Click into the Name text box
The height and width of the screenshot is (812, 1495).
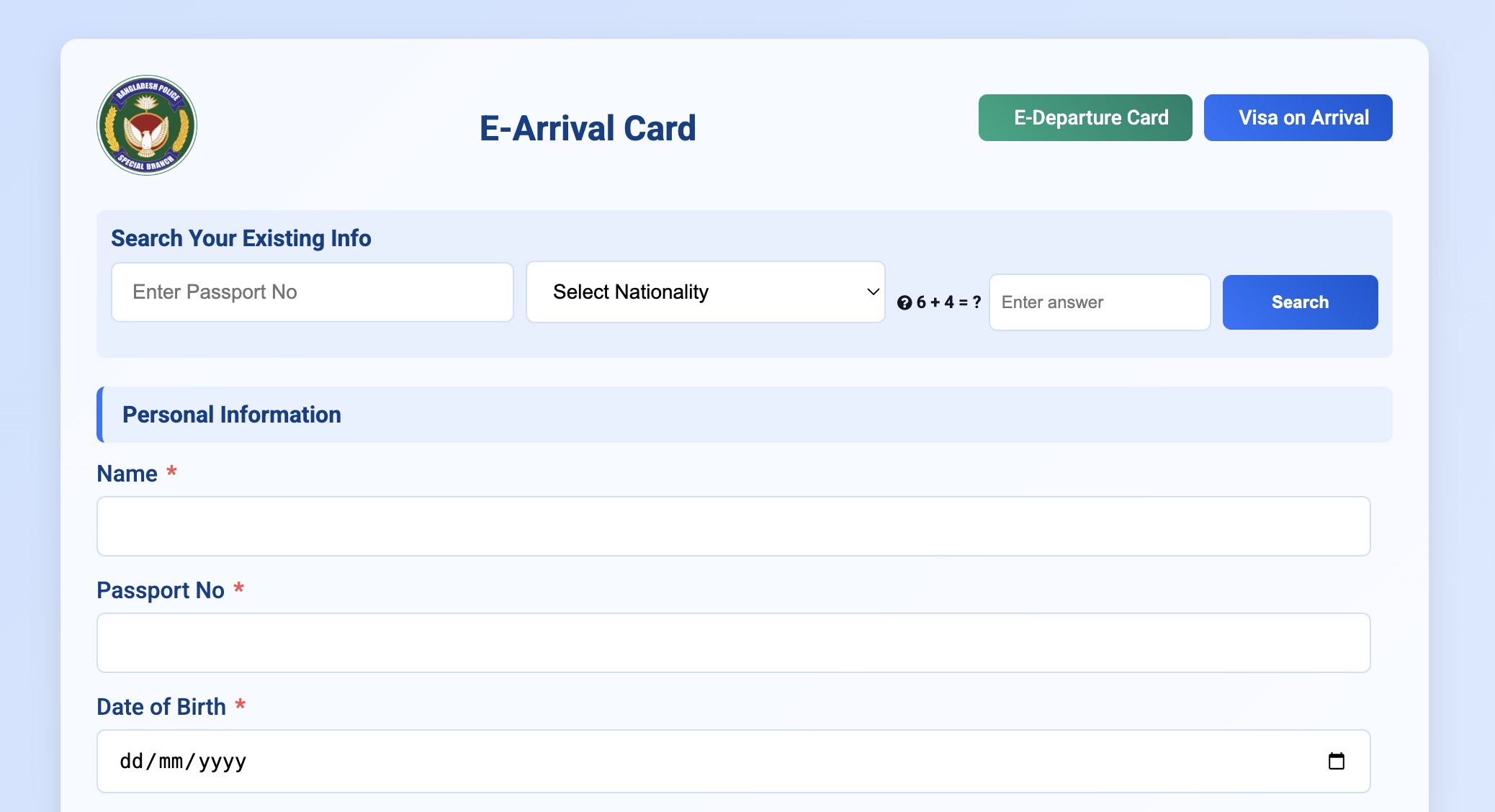[x=733, y=526]
